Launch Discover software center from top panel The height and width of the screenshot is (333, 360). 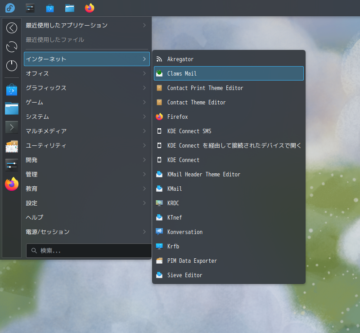pyautogui.click(x=50, y=8)
